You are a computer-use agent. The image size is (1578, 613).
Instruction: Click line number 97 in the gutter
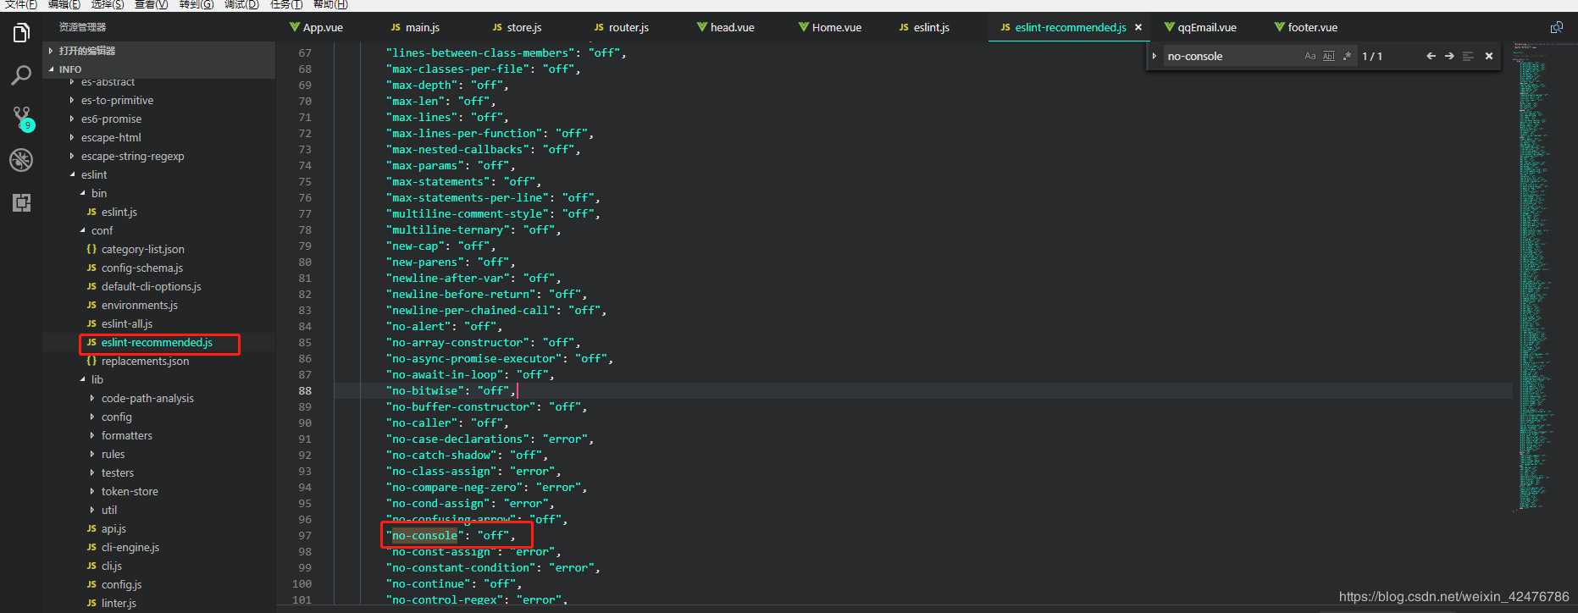coord(305,535)
